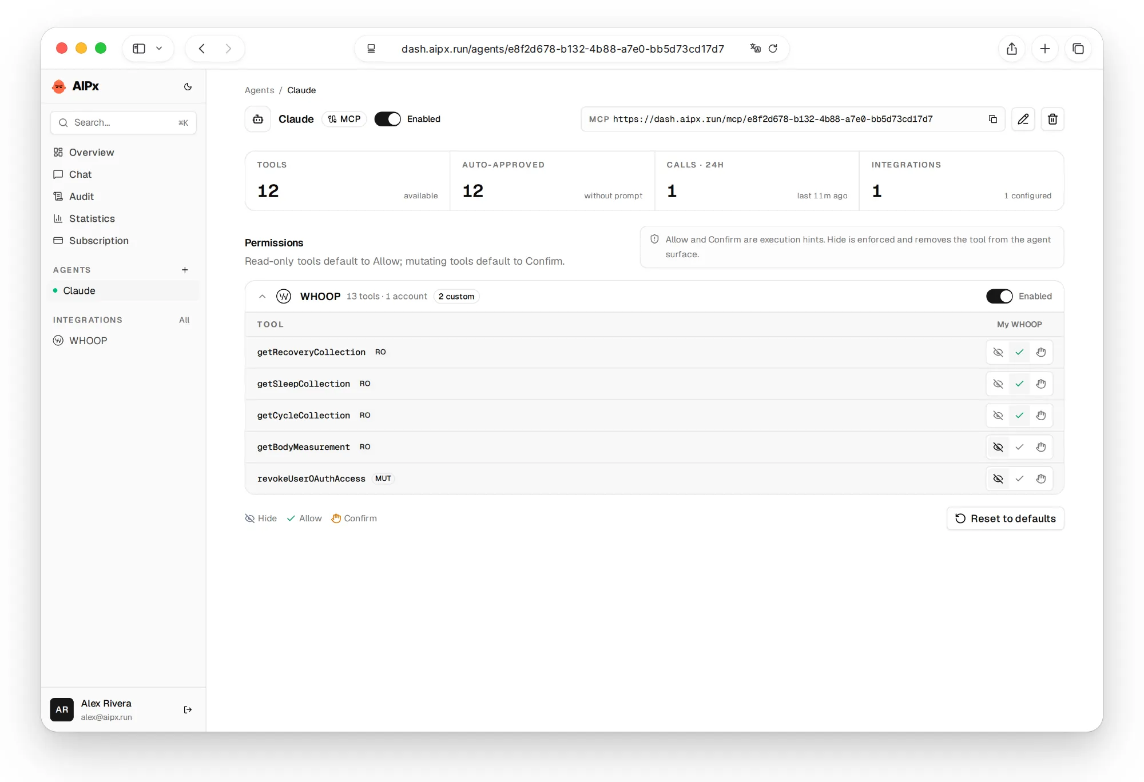Click browser share icon
This screenshot has height=782, width=1144.
tap(1012, 49)
